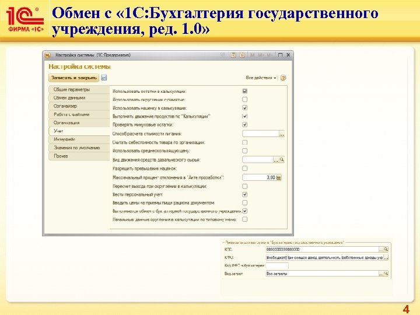
Task: Click the Настройка системы heading text
Action: tap(79, 66)
